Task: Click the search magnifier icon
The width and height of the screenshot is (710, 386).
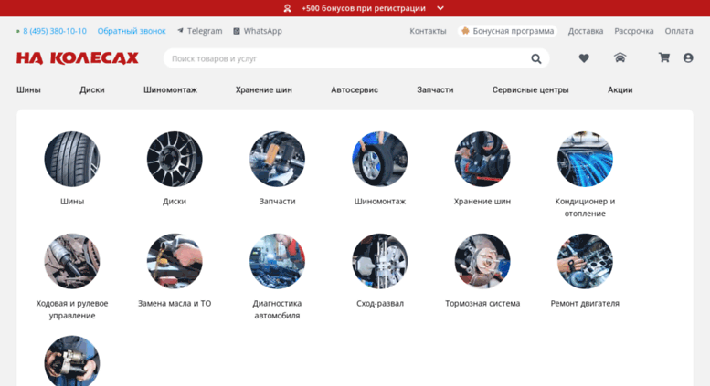Action: coord(536,58)
